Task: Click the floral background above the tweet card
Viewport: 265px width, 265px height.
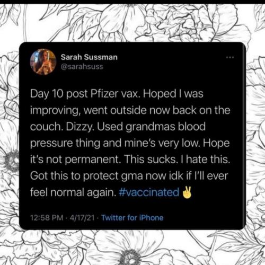Action: point(132,23)
